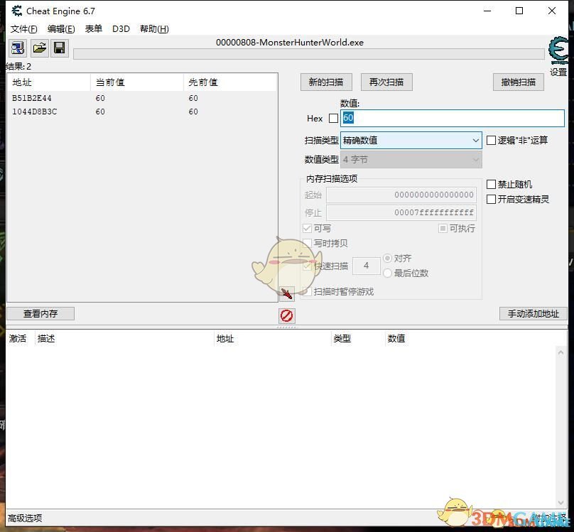
Task: Toggle the Hex checkbox
Action: coord(333,118)
